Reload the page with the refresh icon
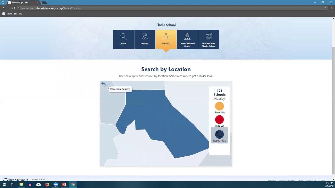The image size is (335, 188). tap(13, 8)
